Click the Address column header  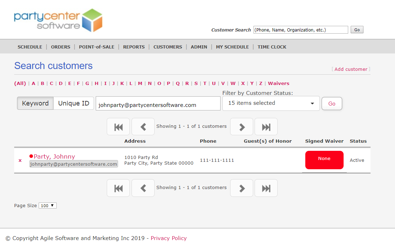[135, 141]
